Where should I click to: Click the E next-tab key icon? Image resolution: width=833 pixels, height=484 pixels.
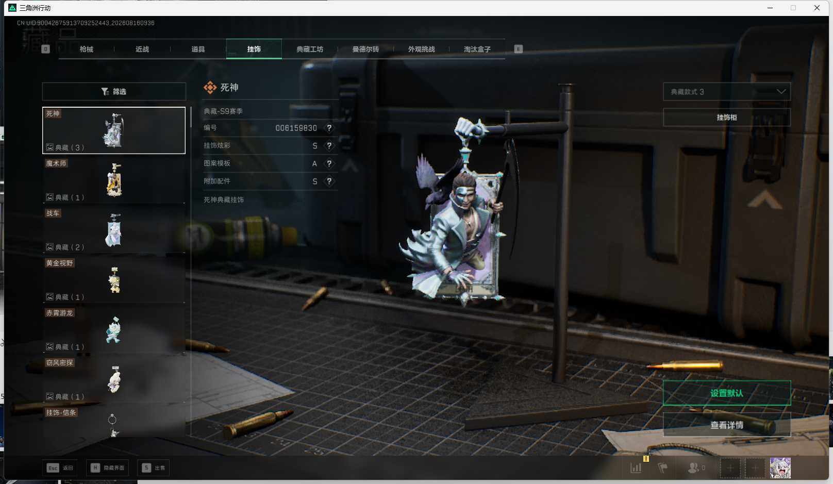pos(519,49)
